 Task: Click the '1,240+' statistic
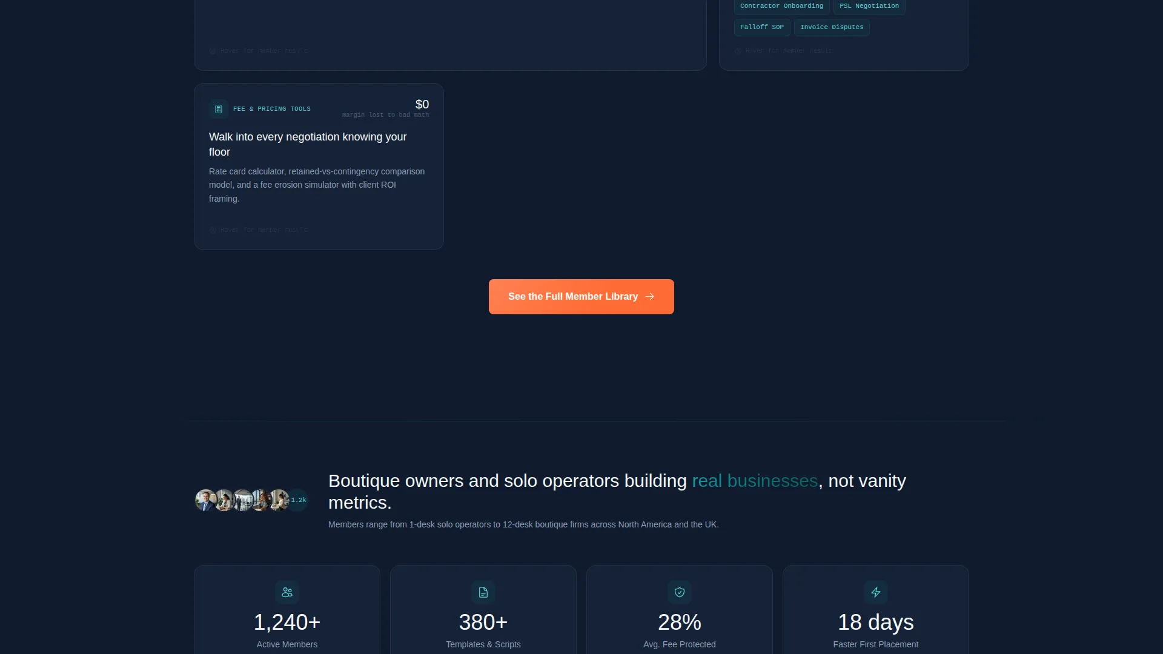coord(287,623)
